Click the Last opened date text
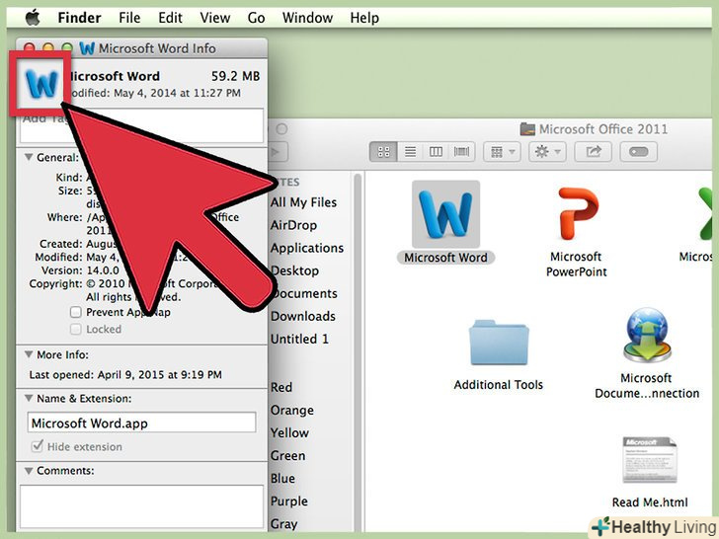 125,375
